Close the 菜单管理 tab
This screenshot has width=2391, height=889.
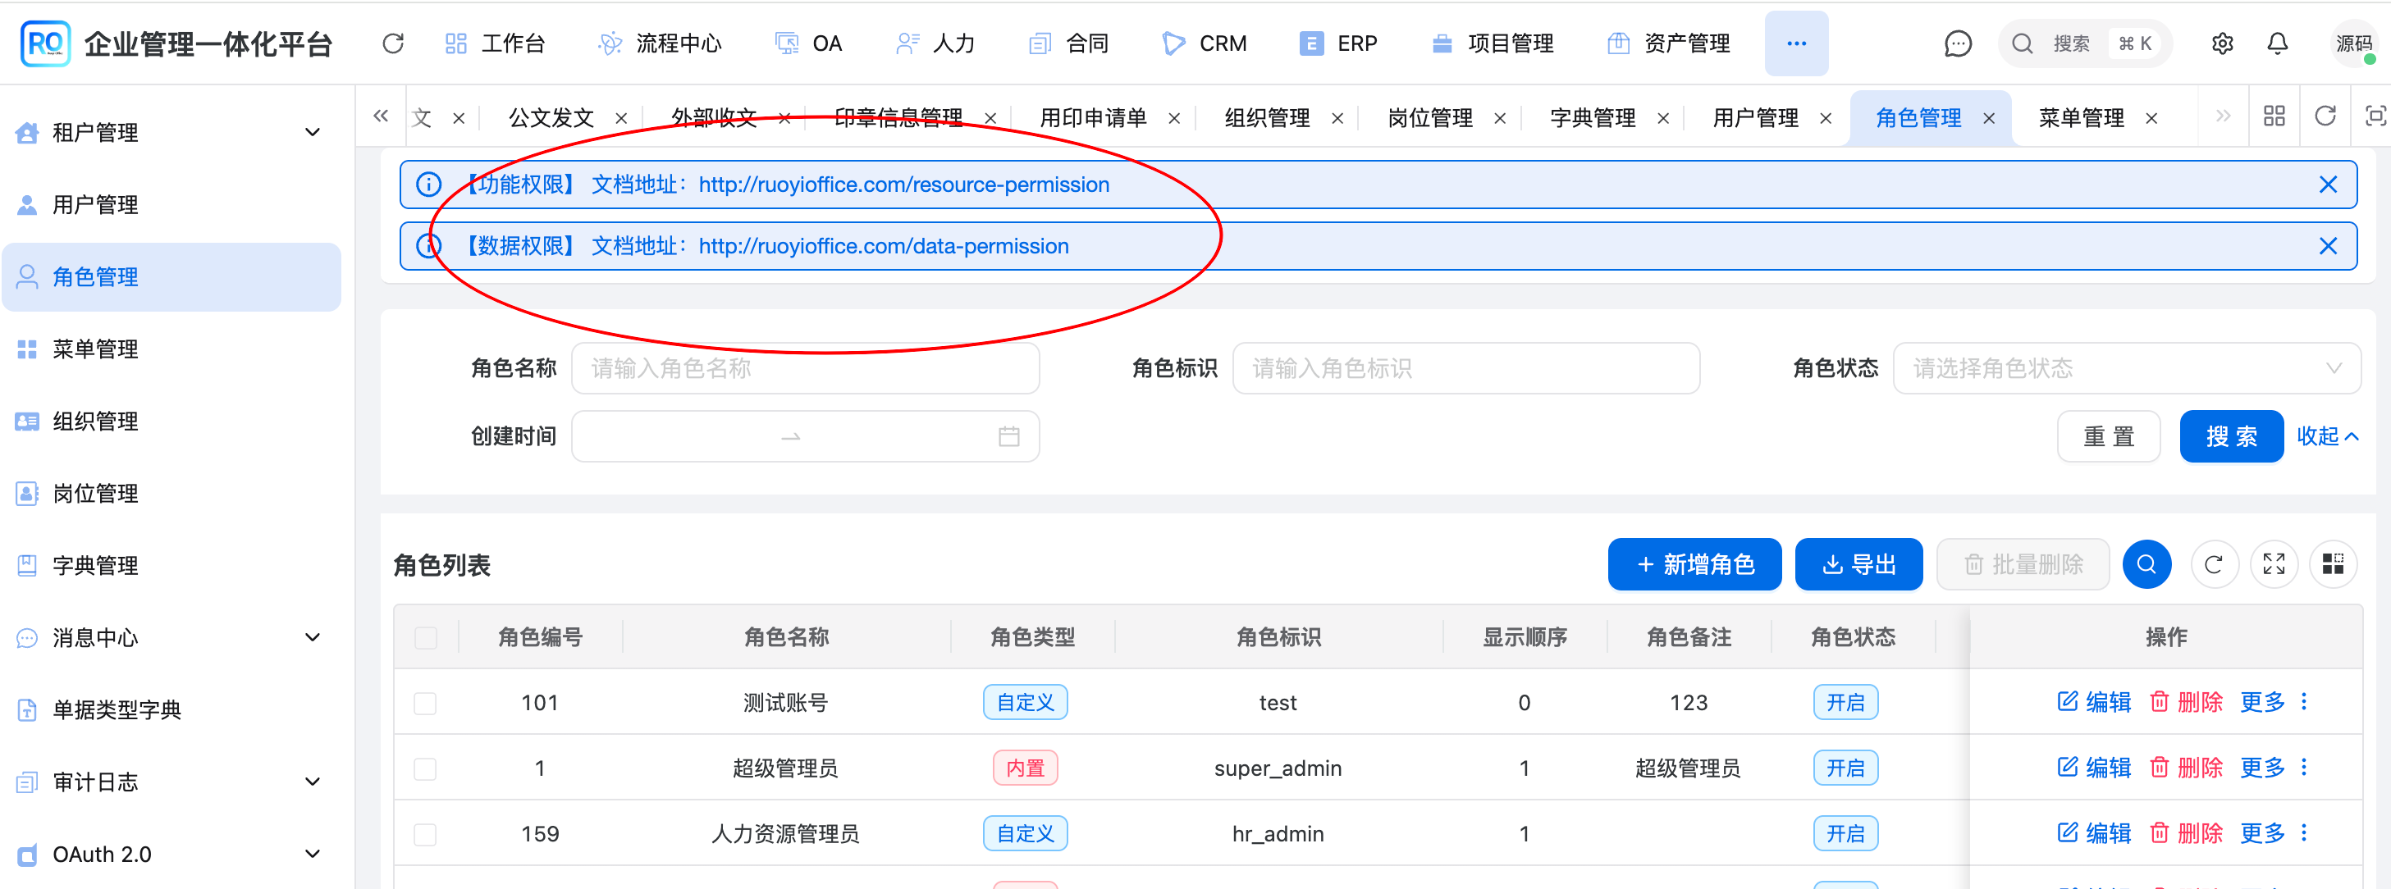tap(2151, 118)
